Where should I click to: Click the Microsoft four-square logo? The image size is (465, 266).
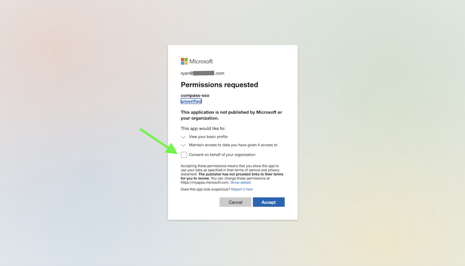click(x=184, y=61)
